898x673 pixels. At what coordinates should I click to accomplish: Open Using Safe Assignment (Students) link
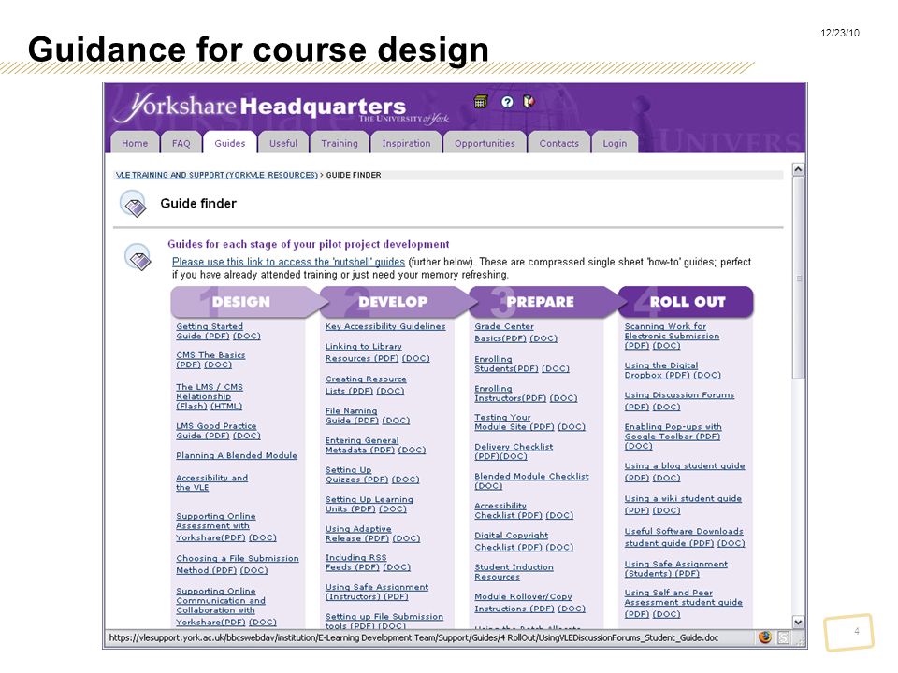(x=675, y=569)
